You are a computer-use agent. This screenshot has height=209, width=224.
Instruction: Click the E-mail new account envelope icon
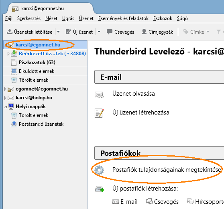click(x=116, y=202)
